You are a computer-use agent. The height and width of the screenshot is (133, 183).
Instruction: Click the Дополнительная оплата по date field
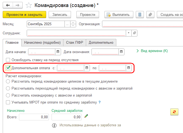coord(112,68)
